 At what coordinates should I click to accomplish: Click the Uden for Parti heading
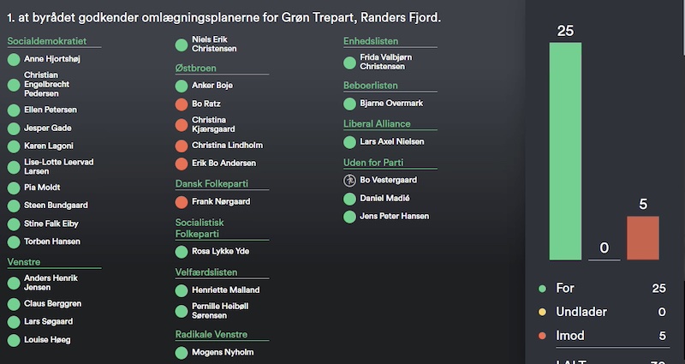373,162
